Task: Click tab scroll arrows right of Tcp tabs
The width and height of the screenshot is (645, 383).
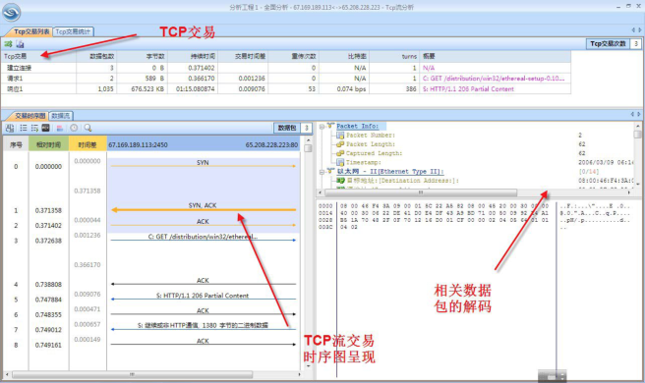Action: click(x=636, y=30)
